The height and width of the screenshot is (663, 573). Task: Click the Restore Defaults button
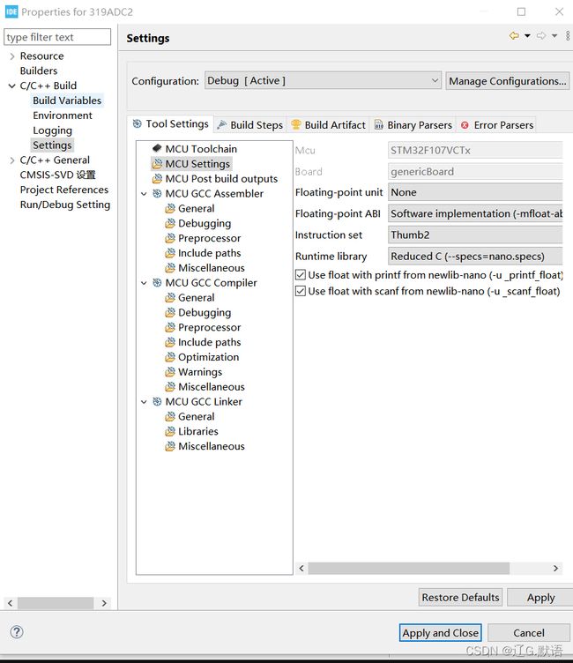pos(460,597)
